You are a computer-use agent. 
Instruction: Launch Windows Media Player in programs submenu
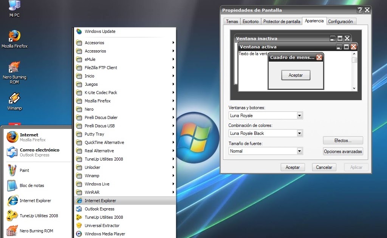[125, 234]
